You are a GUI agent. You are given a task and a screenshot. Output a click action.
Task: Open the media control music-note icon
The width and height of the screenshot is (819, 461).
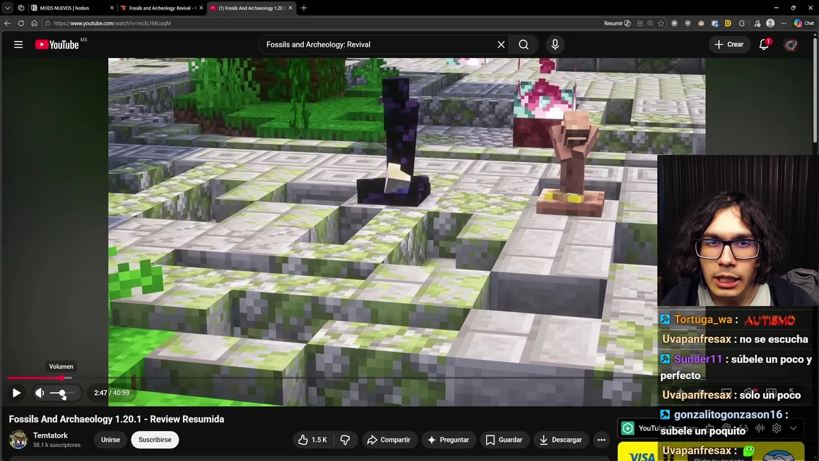point(757,23)
